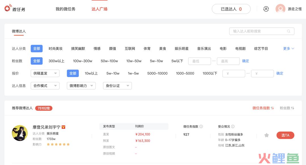The height and width of the screenshot is (165, 306).
Task: Sort by 粉丝数 using the arrow icon
Action: click(293, 108)
